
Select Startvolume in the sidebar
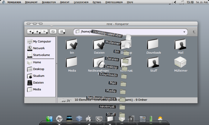pyautogui.click(x=38, y=55)
